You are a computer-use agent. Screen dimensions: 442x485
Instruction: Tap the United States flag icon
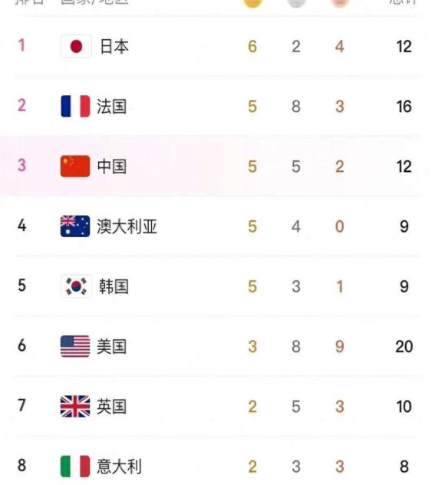point(75,346)
